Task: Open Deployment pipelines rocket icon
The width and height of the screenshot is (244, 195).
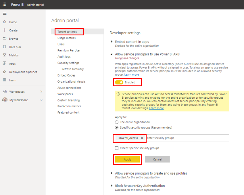Action: coord(5,72)
